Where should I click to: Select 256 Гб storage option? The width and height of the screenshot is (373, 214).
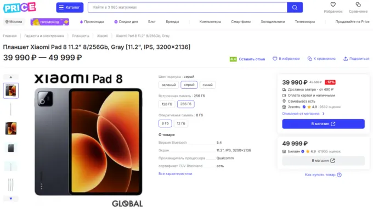(x=186, y=104)
